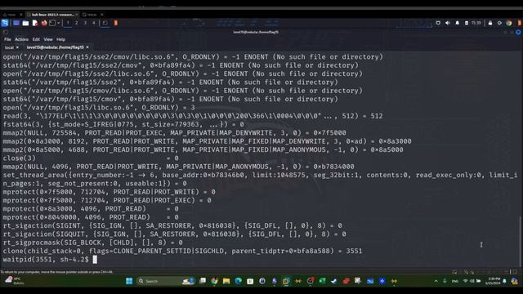Click the desktop panel icon beside Kali menu
Viewport: 523px width, 294px height.
[16, 23]
